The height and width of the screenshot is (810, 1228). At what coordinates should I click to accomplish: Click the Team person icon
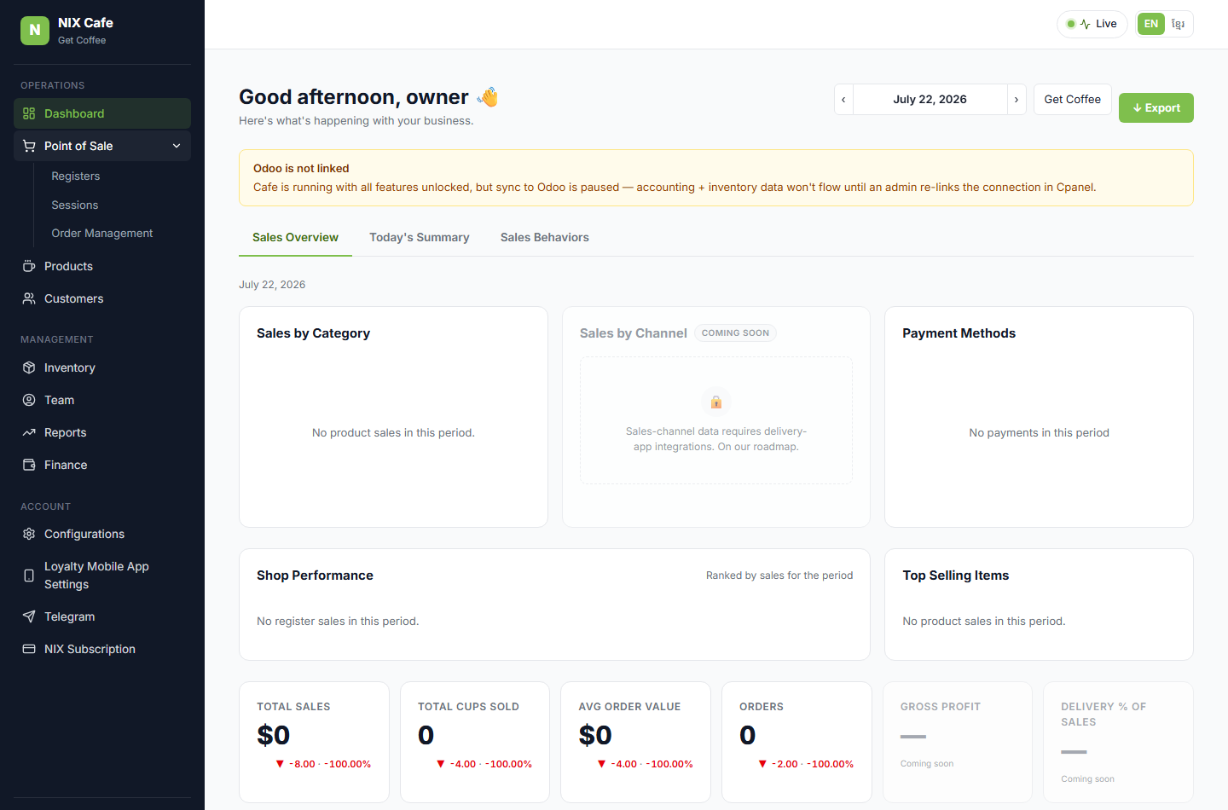click(29, 400)
